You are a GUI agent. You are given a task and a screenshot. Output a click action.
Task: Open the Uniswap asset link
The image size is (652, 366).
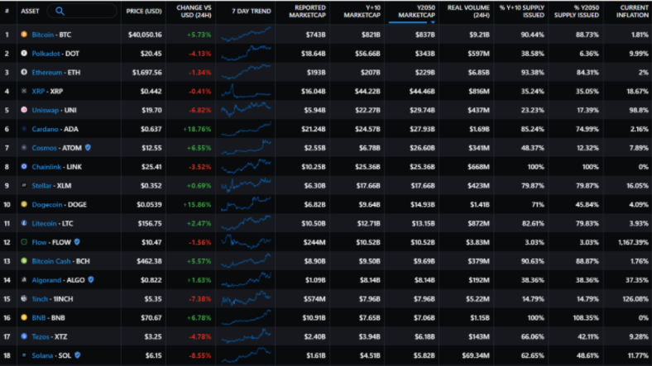coord(46,110)
